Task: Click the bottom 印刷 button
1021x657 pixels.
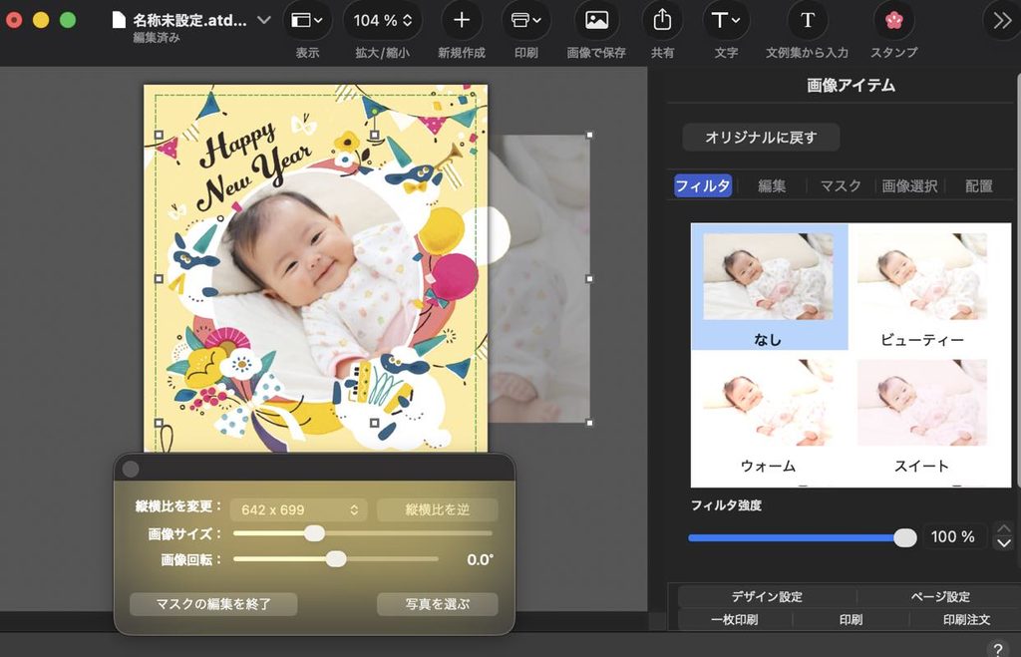Action: 851,619
